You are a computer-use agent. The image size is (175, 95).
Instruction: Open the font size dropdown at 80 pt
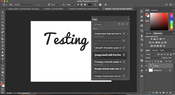click(60, 5)
